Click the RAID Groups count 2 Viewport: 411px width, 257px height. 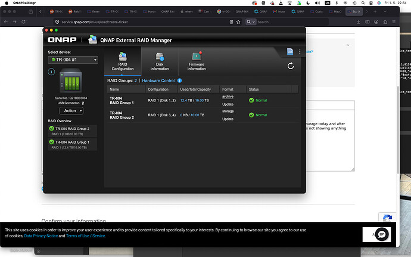tap(136, 80)
